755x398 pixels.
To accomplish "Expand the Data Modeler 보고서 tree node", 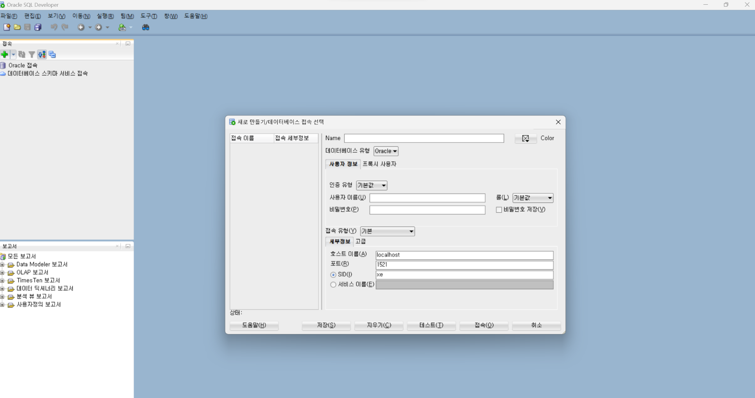I will pos(2,265).
